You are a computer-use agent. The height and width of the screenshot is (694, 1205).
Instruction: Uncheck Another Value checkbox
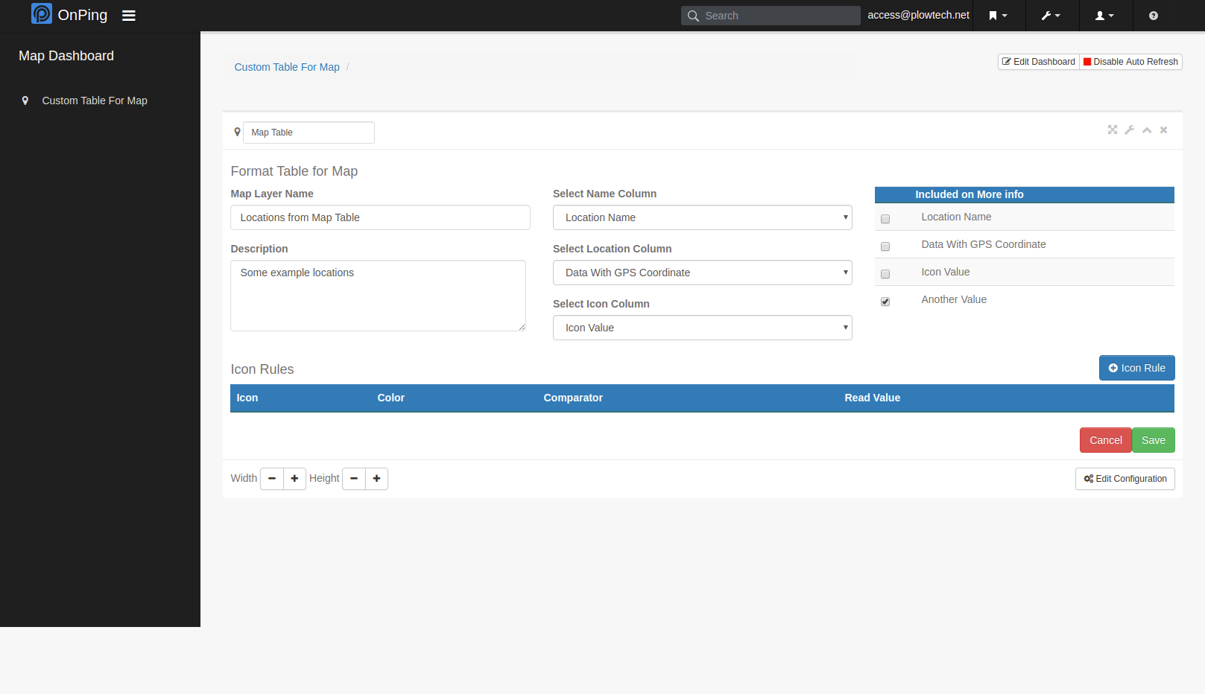[885, 302]
